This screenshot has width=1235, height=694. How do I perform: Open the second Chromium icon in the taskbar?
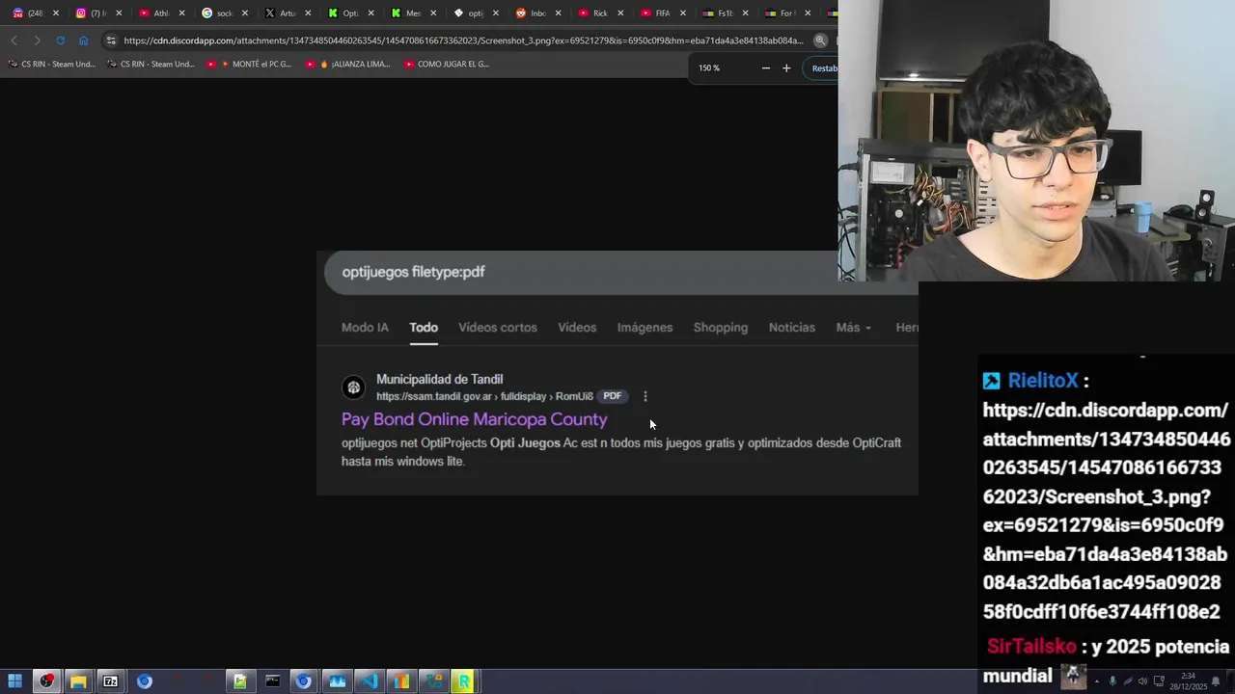pyautogui.click(x=304, y=681)
